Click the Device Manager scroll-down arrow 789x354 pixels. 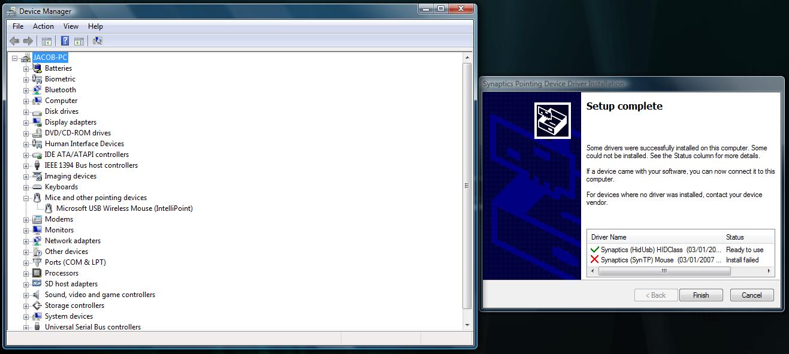467,326
